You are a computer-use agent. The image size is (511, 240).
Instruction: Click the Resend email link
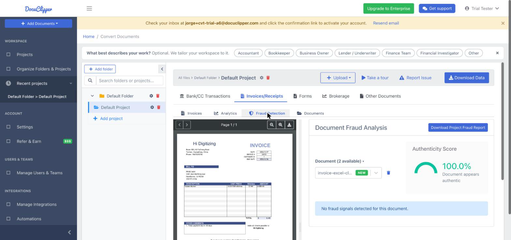point(386,23)
